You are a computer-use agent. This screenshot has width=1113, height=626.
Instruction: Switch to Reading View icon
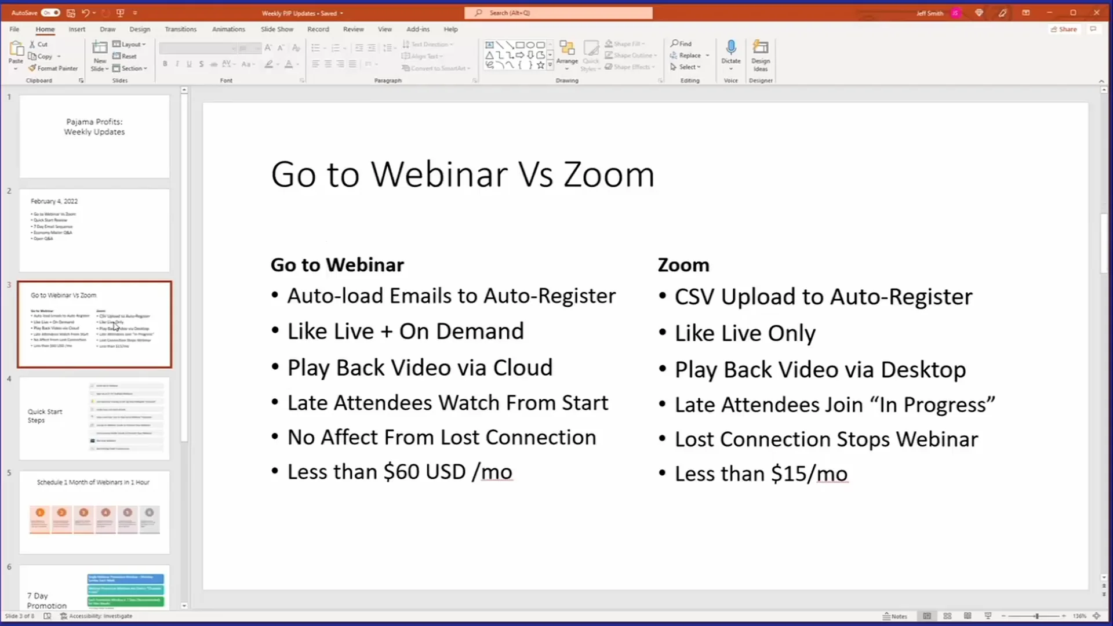pyautogui.click(x=967, y=616)
